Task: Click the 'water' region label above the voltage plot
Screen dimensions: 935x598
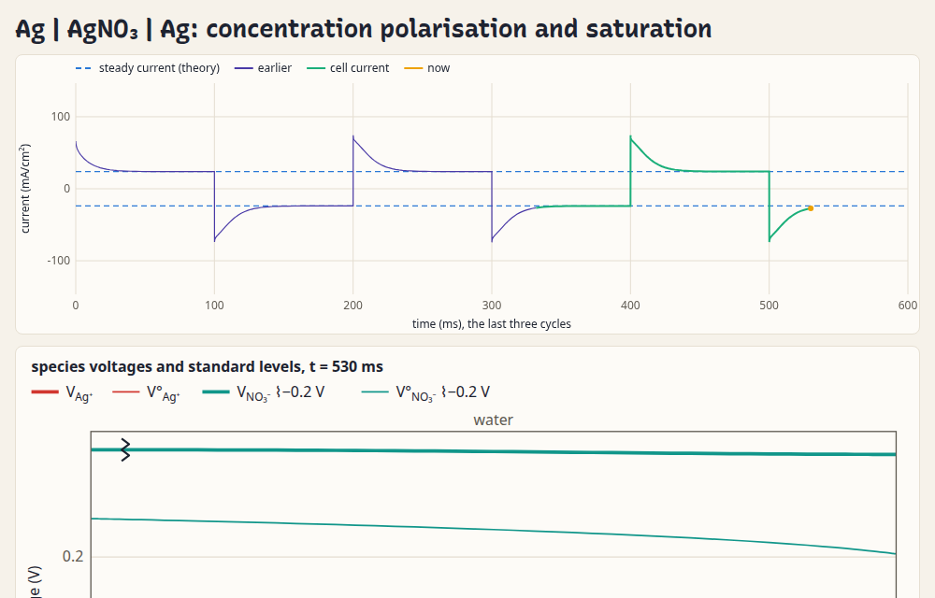Action: click(493, 420)
